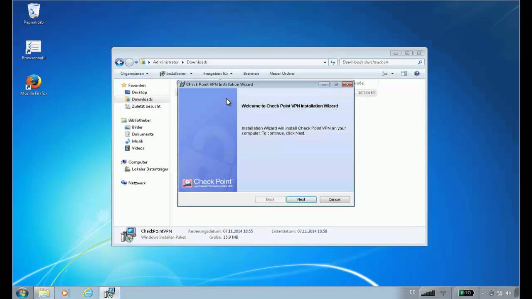Click the network tray icon
The width and height of the screenshot is (532, 299).
tap(500, 293)
